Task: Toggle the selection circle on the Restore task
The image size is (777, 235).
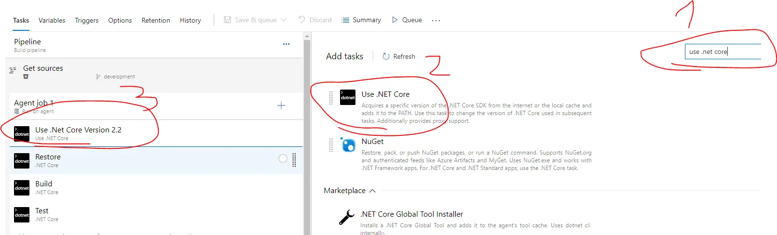Action: pos(283,158)
